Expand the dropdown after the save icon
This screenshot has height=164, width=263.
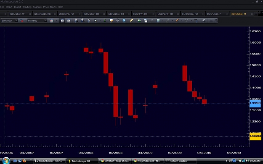(163, 21)
